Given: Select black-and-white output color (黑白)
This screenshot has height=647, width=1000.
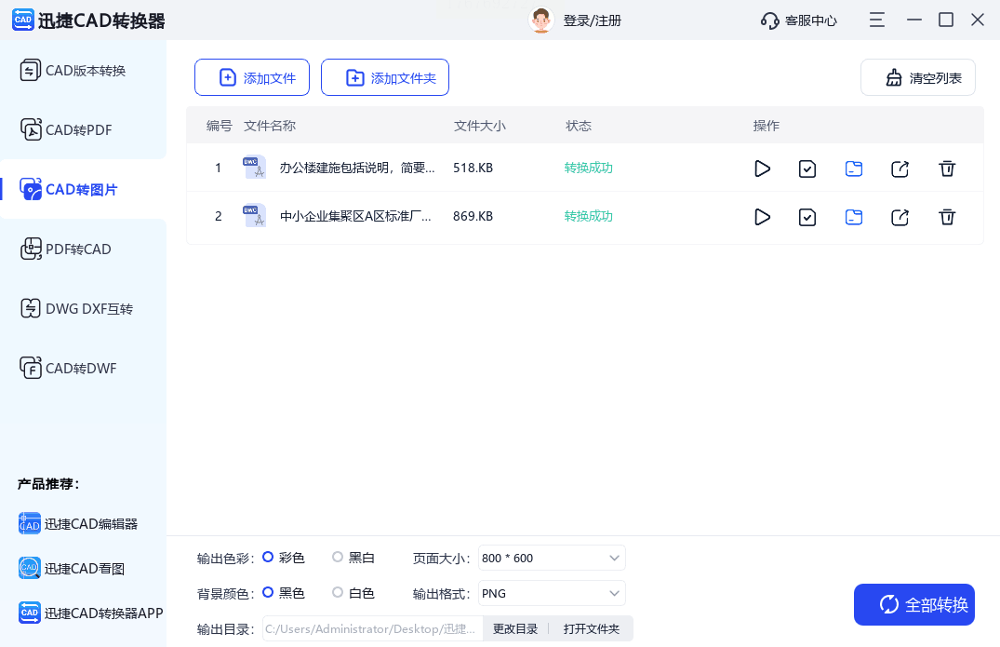Looking at the screenshot, I should tap(338, 558).
